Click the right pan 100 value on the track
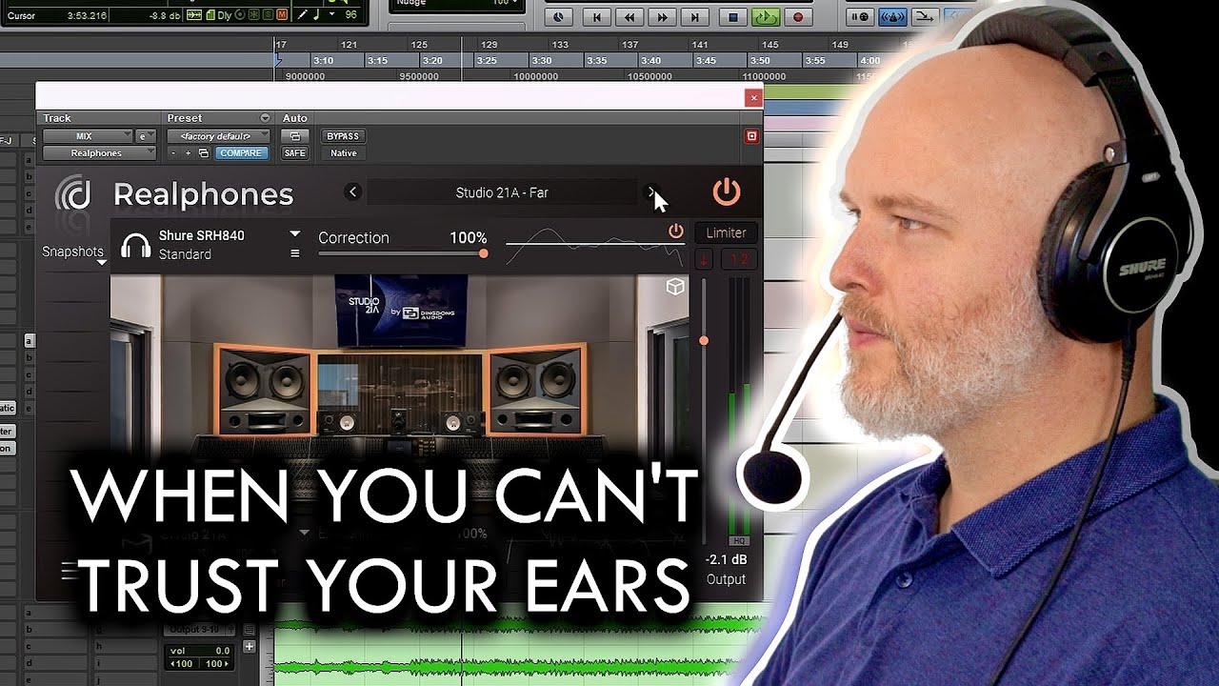 point(215,663)
